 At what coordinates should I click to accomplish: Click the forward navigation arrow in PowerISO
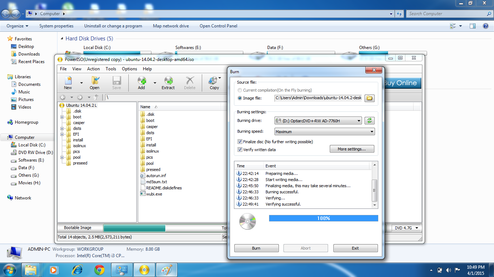(x=80, y=97)
